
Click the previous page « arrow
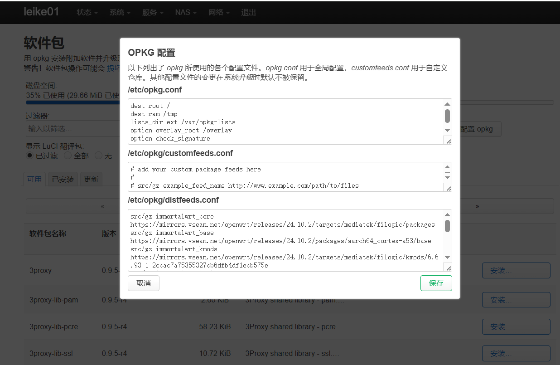click(102, 206)
